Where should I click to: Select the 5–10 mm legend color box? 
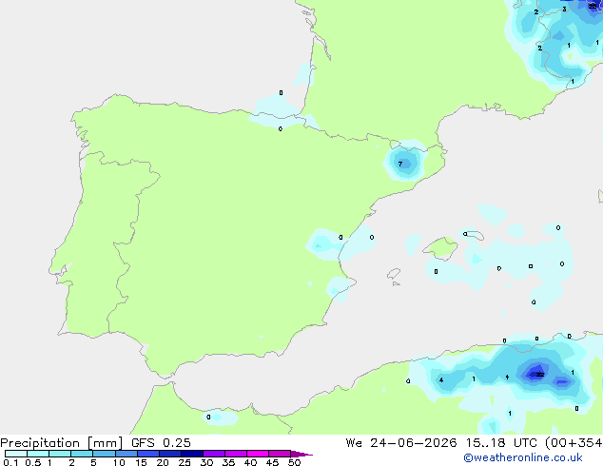[104, 454]
